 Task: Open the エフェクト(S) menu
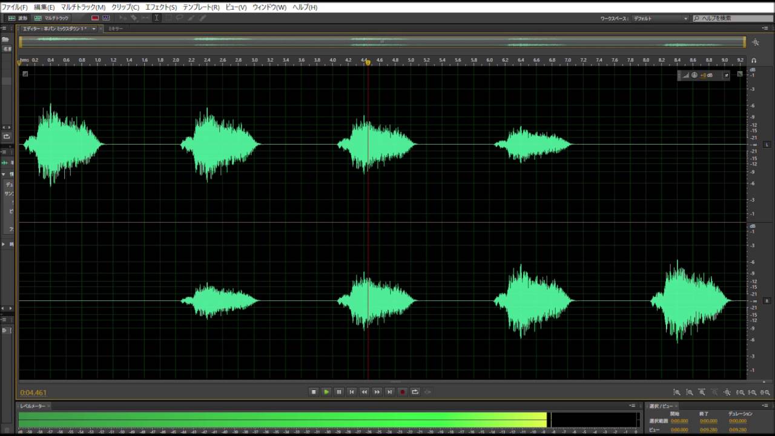click(x=161, y=7)
